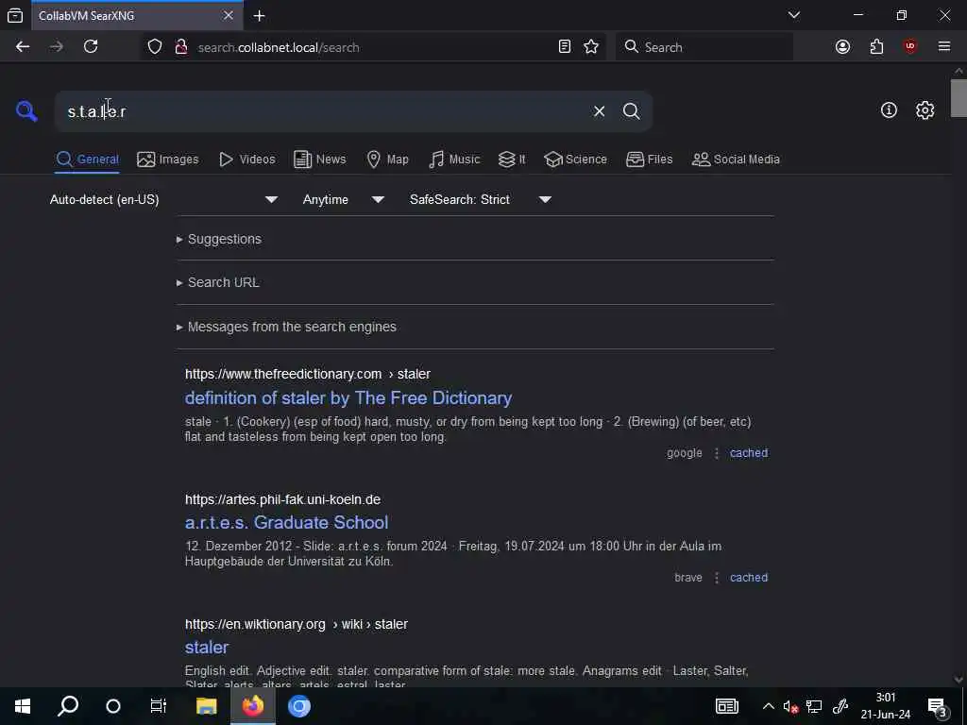Click the artes.phil-fak.uni-koeln.de URL
Viewport: 967px width, 725px height.
[x=282, y=499]
